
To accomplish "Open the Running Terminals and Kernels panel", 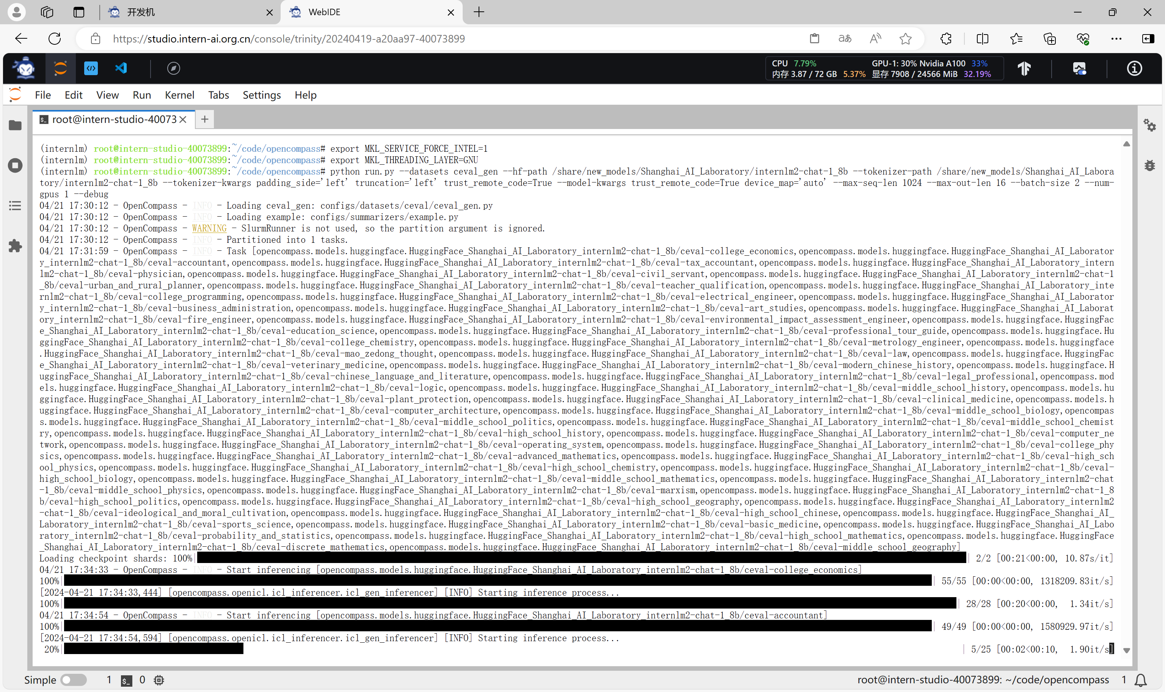I will click(x=16, y=165).
